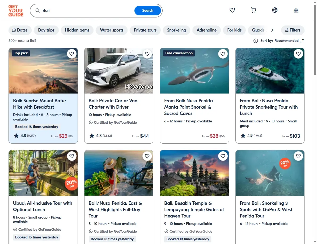Screen dimensions: 317x244
Task: Open Nusa Penida Manta Point Snorkel title
Action: click(188, 107)
